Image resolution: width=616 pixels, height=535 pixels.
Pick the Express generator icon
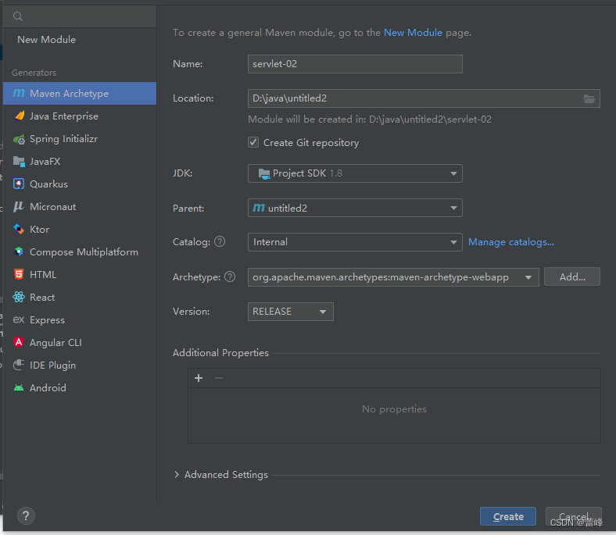click(19, 320)
